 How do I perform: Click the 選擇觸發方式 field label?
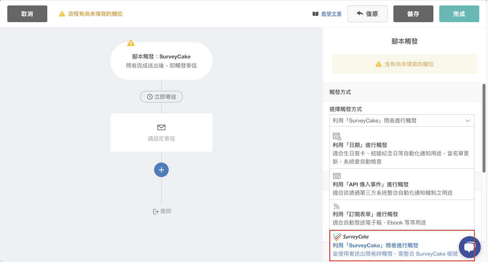(x=346, y=109)
